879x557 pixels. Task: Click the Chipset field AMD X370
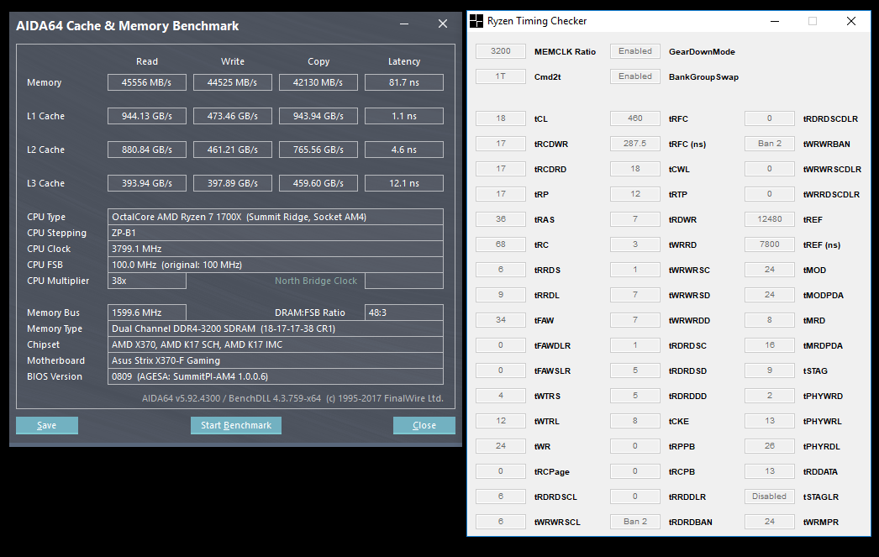276,344
